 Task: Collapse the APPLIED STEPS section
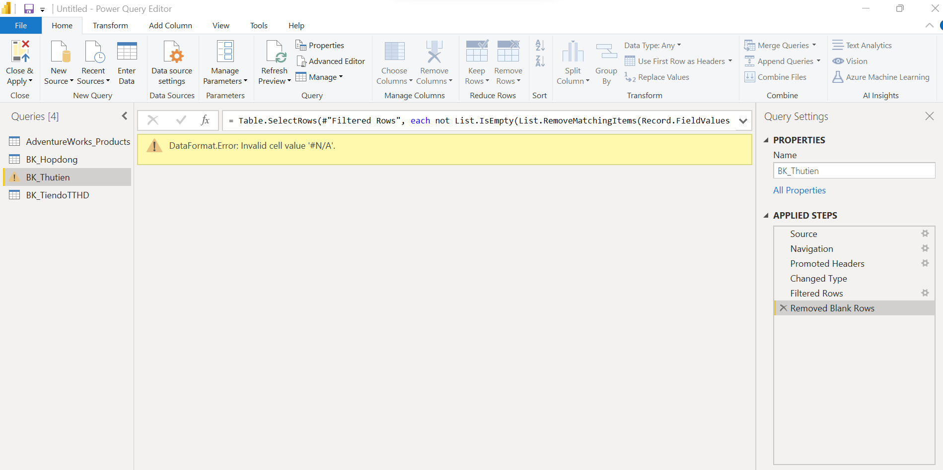click(766, 216)
